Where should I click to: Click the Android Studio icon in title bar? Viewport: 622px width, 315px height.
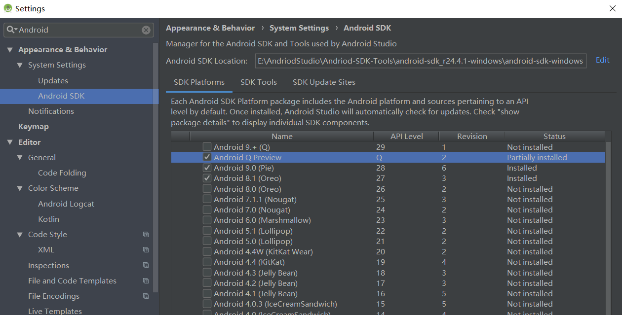[x=8, y=8]
